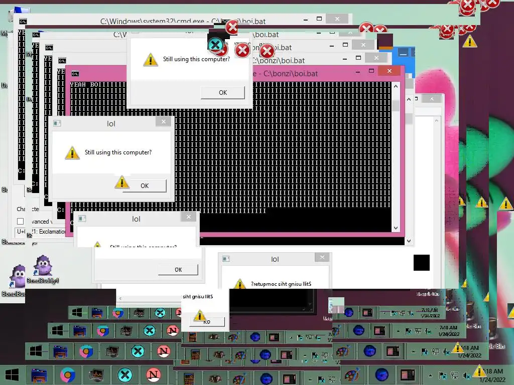Click the black square in the white window

[x=422, y=263]
